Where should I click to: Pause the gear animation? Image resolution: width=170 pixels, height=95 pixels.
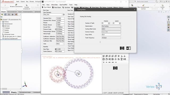104,62
